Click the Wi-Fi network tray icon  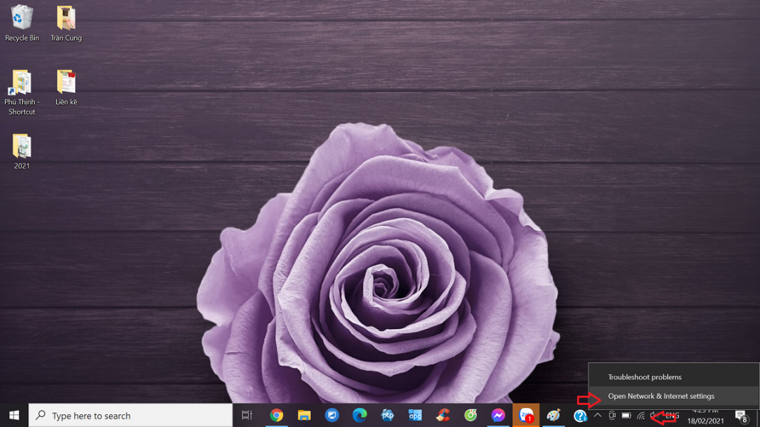click(x=640, y=416)
